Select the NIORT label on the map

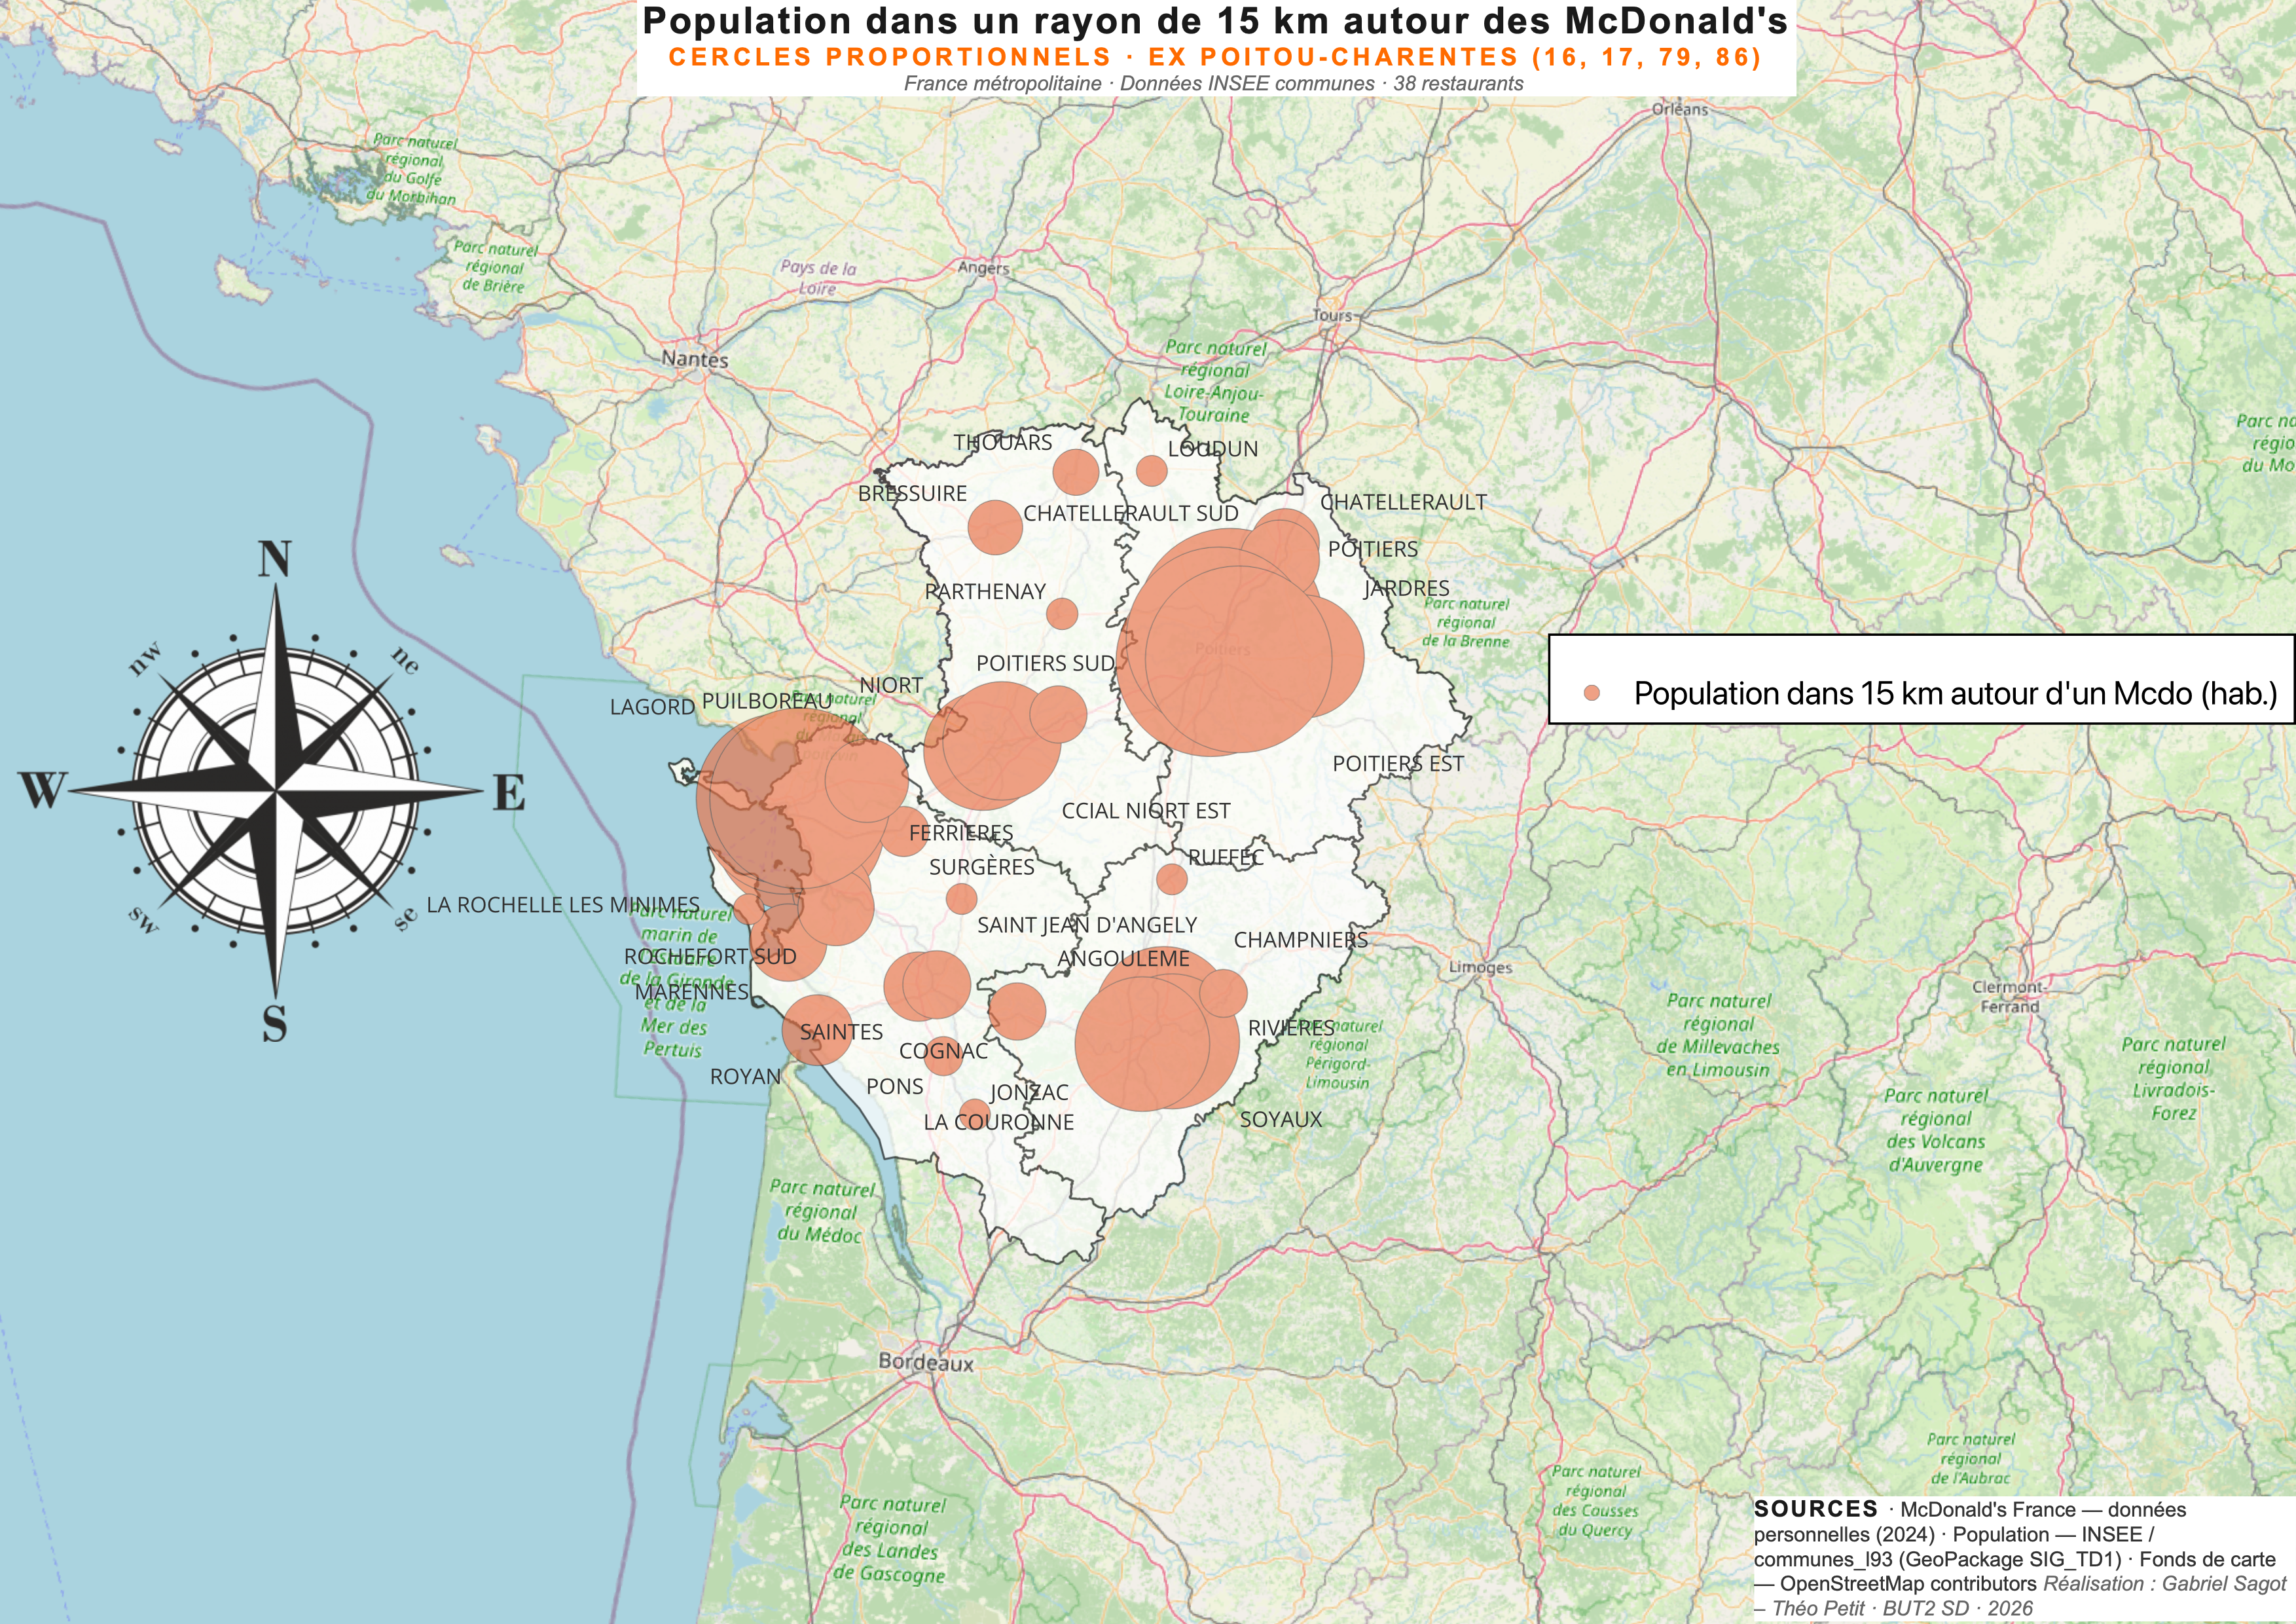pyautogui.click(x=893, y=685)
